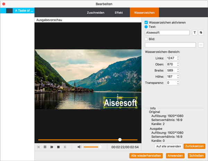This screenshot has height=161, width=208.
Task: Open the text font settings icon
Action: [x=194, y=33]
